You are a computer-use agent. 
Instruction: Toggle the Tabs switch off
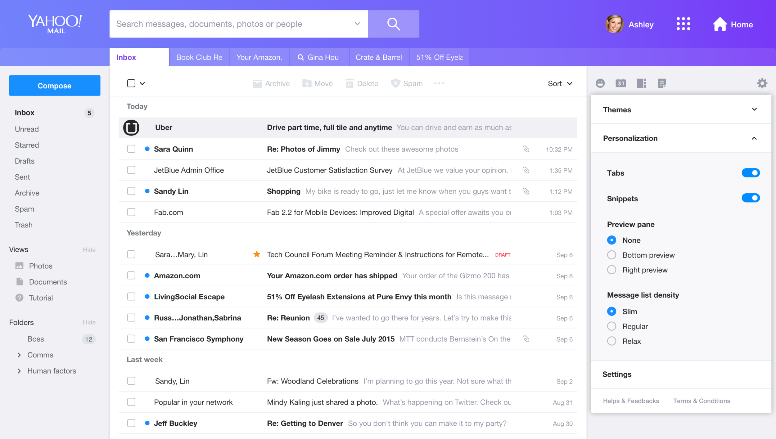pyautogui.click(x=750, y=173)
